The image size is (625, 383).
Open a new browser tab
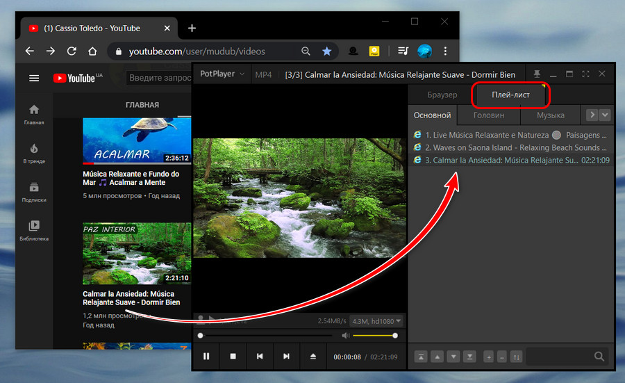(192, 28)
